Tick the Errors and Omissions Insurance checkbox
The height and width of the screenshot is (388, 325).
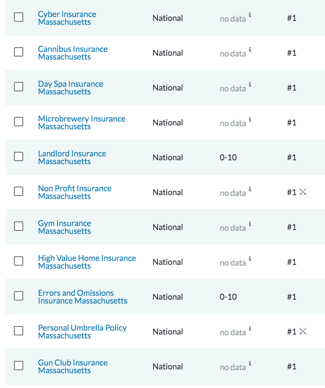19,296
